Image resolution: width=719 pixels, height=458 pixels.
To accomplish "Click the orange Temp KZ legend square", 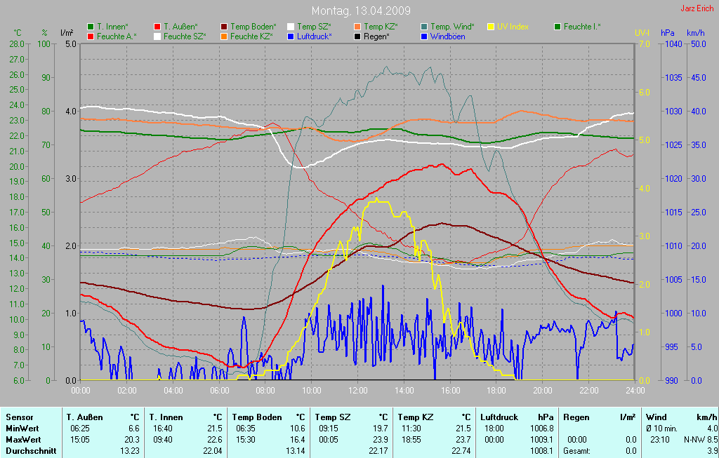I will (x=357, y=27).
